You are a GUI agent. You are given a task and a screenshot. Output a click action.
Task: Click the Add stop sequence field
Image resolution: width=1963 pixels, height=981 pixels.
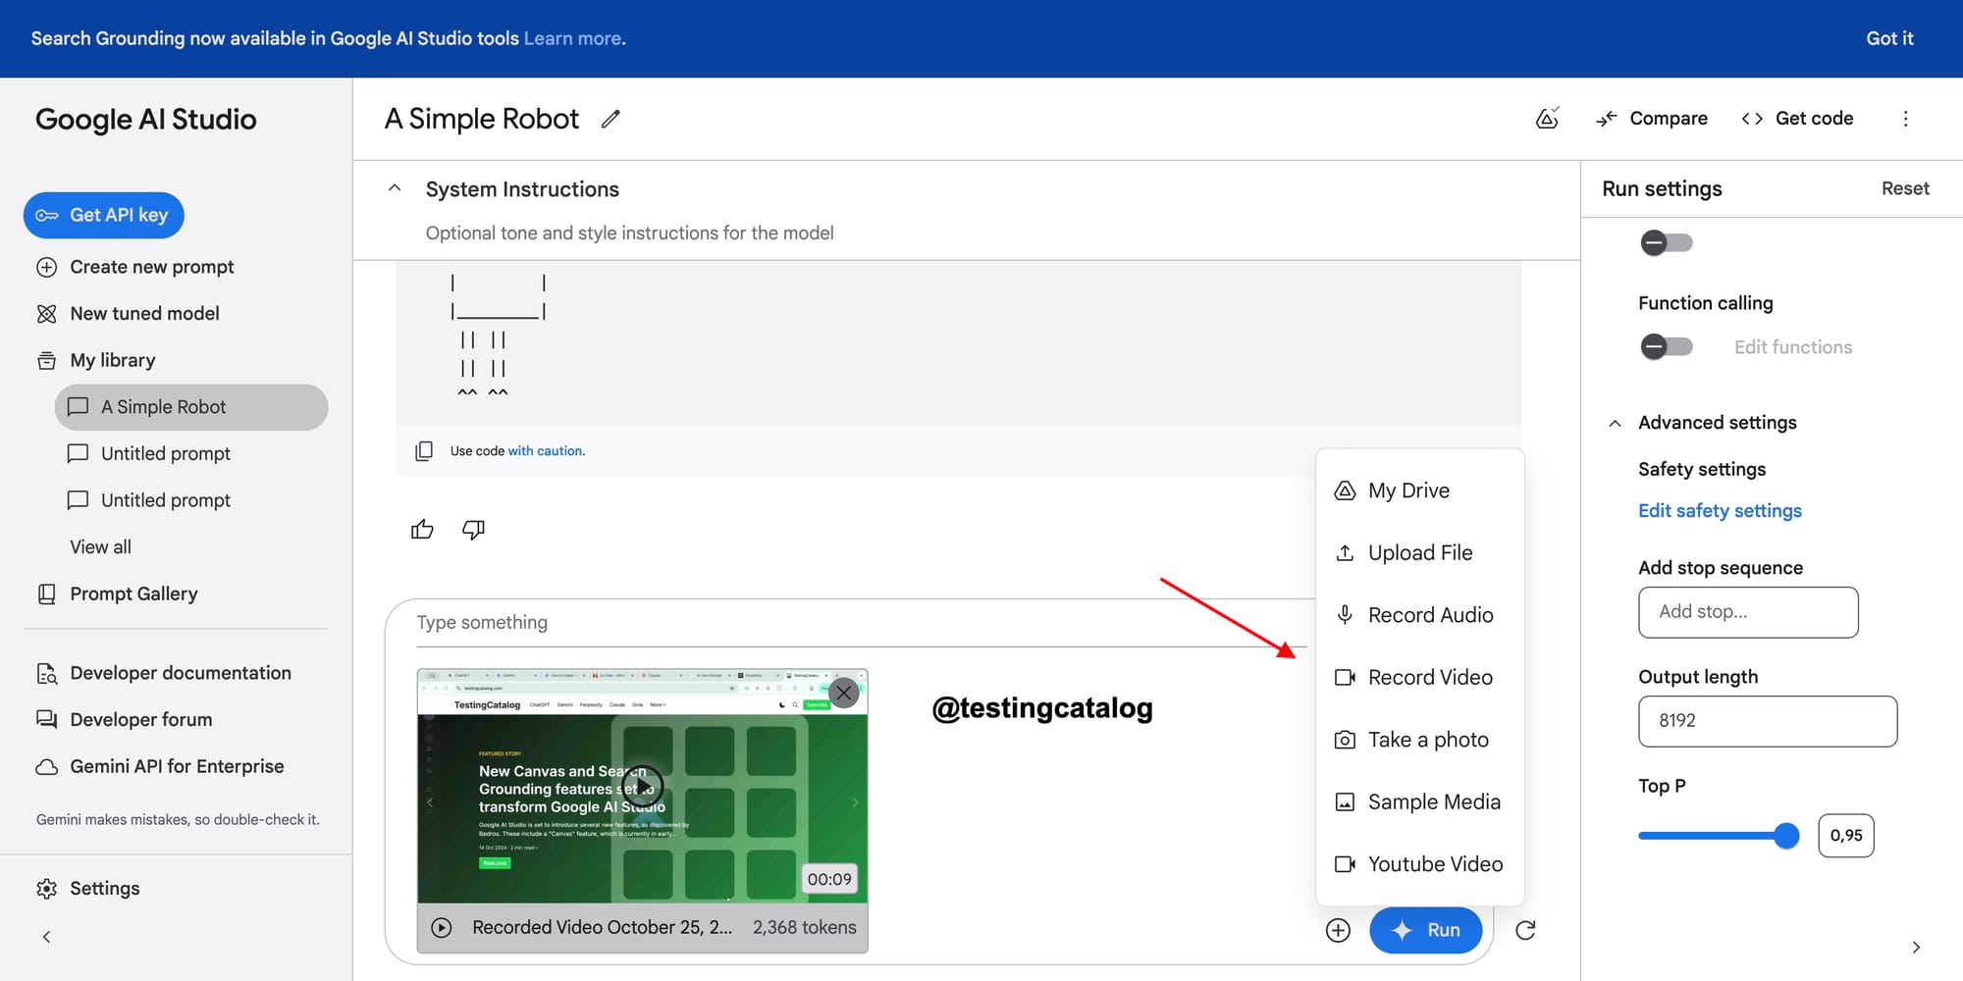pyautogui.click(x=1748, y=612)
